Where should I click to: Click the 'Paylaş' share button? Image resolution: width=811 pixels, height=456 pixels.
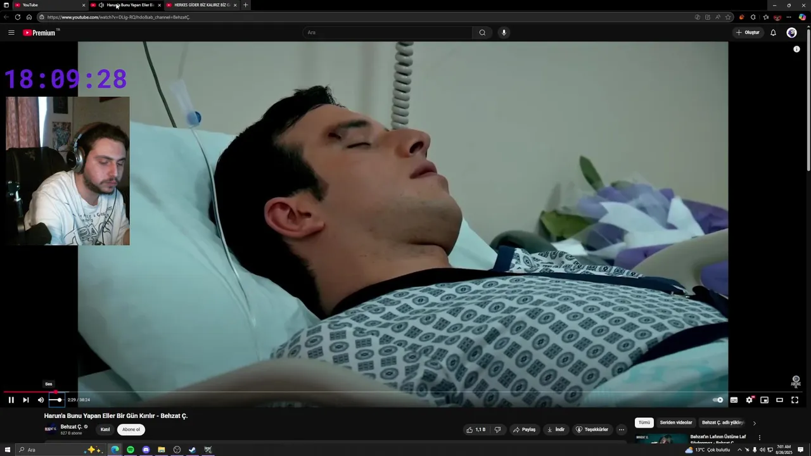(x=525, y=429)
